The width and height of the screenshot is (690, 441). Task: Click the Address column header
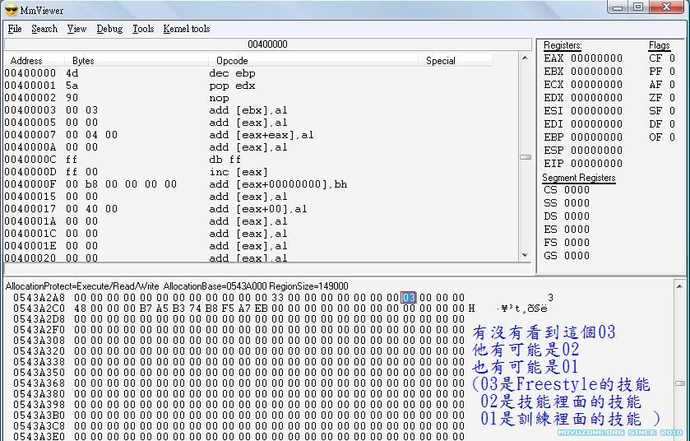point(26,61)
